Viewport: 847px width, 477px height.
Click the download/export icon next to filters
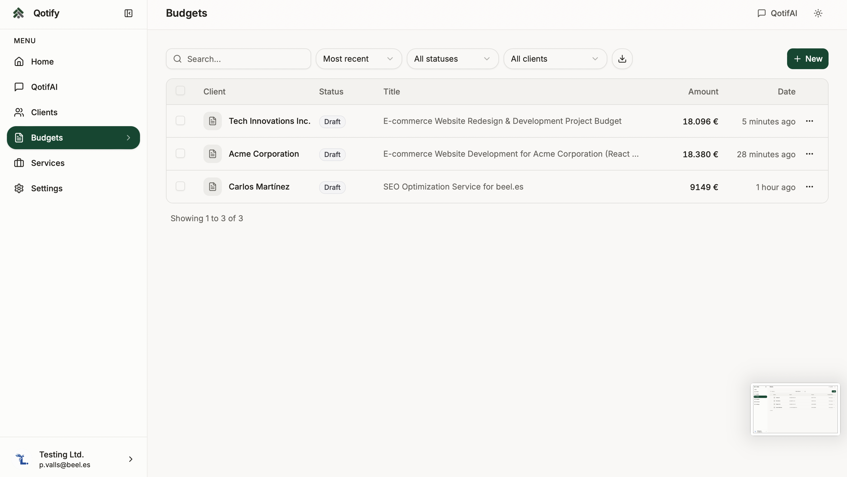click(622, 59)
